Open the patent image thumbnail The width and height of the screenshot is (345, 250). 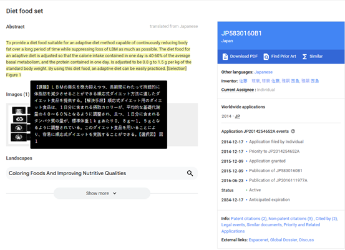tap(19, 124)
